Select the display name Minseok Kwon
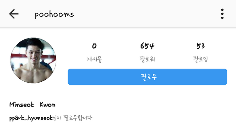The height and width of the screenshot is (131, 236). point(32,105)
